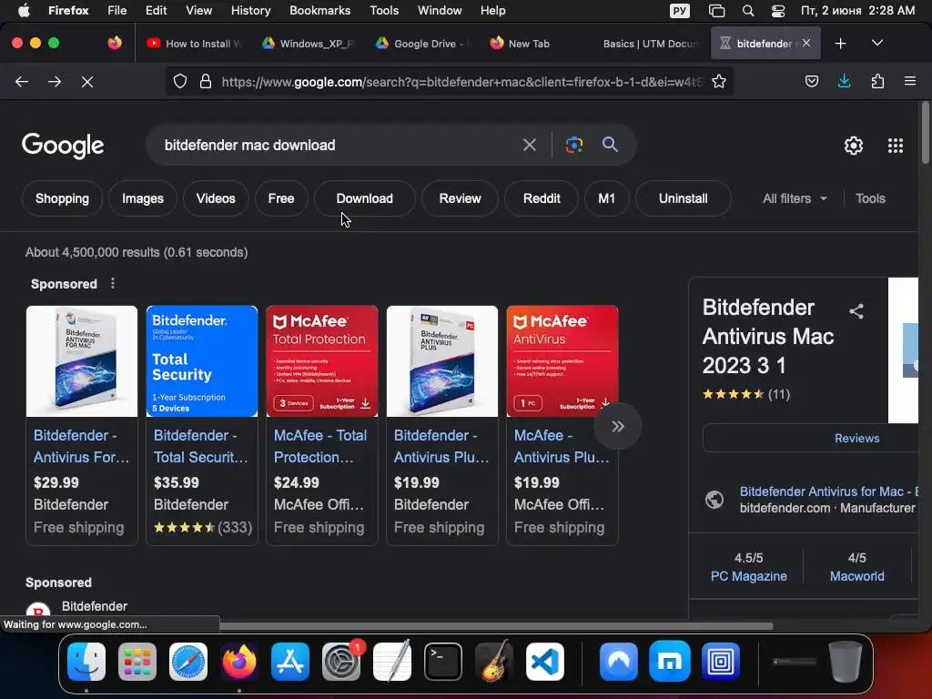Open McAfee Total Protection $24.99 ad

click(321, 424)
